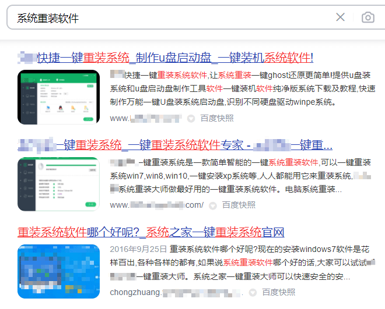The width and height of the screenshot is (385, 309).
Task: Click the first result's www. URL
Action: click(146, 119)
